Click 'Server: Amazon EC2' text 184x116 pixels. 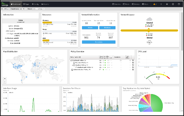point(16,29)
